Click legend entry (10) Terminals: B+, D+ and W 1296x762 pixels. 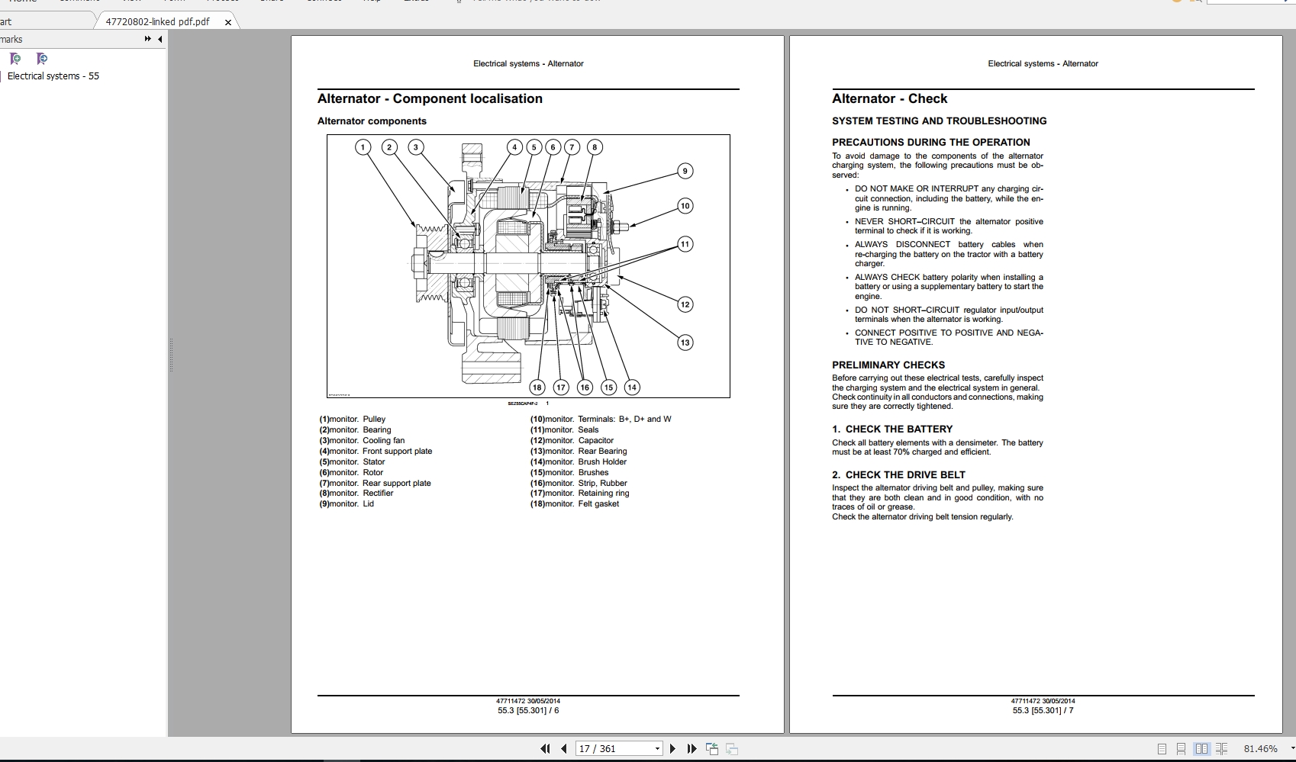(x=601, y=420)
